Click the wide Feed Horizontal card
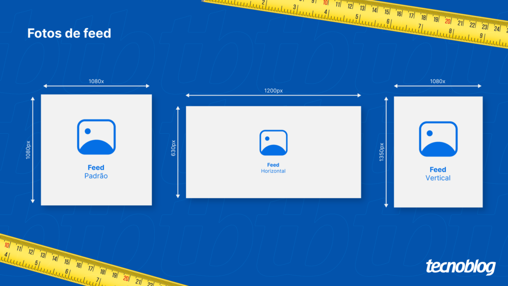This screenshot has width=508, height=286. point(274,152)
